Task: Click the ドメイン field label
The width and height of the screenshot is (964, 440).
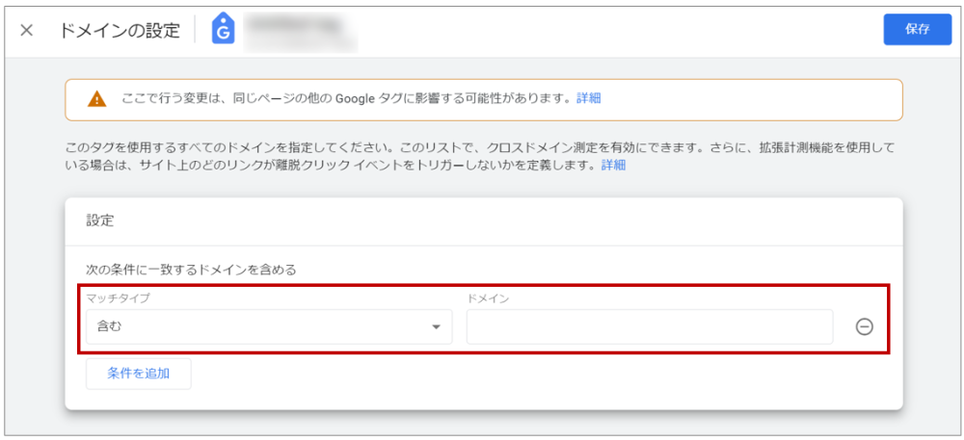Action: 488,298
